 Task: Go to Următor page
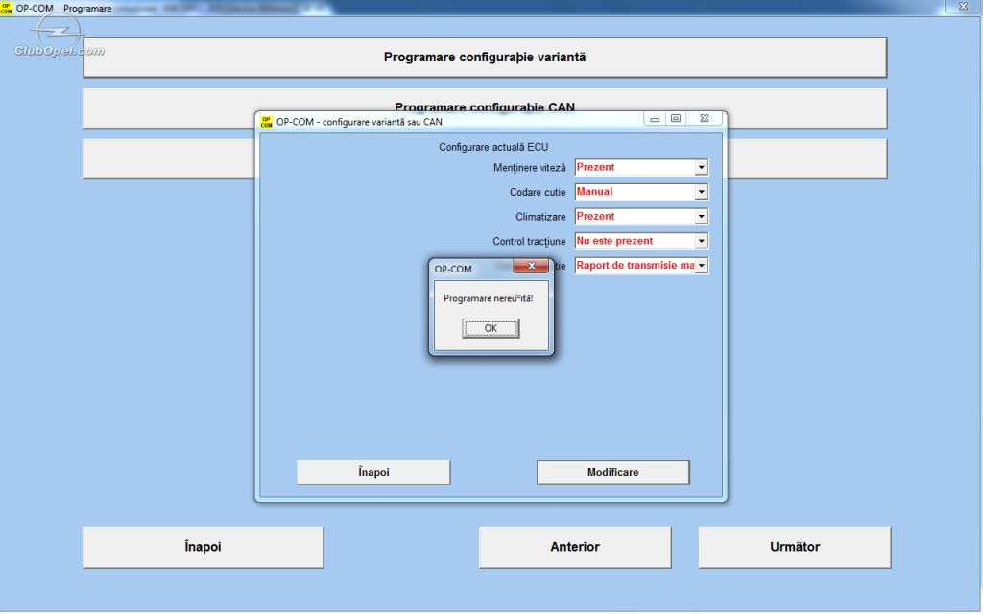click(795, 547)
